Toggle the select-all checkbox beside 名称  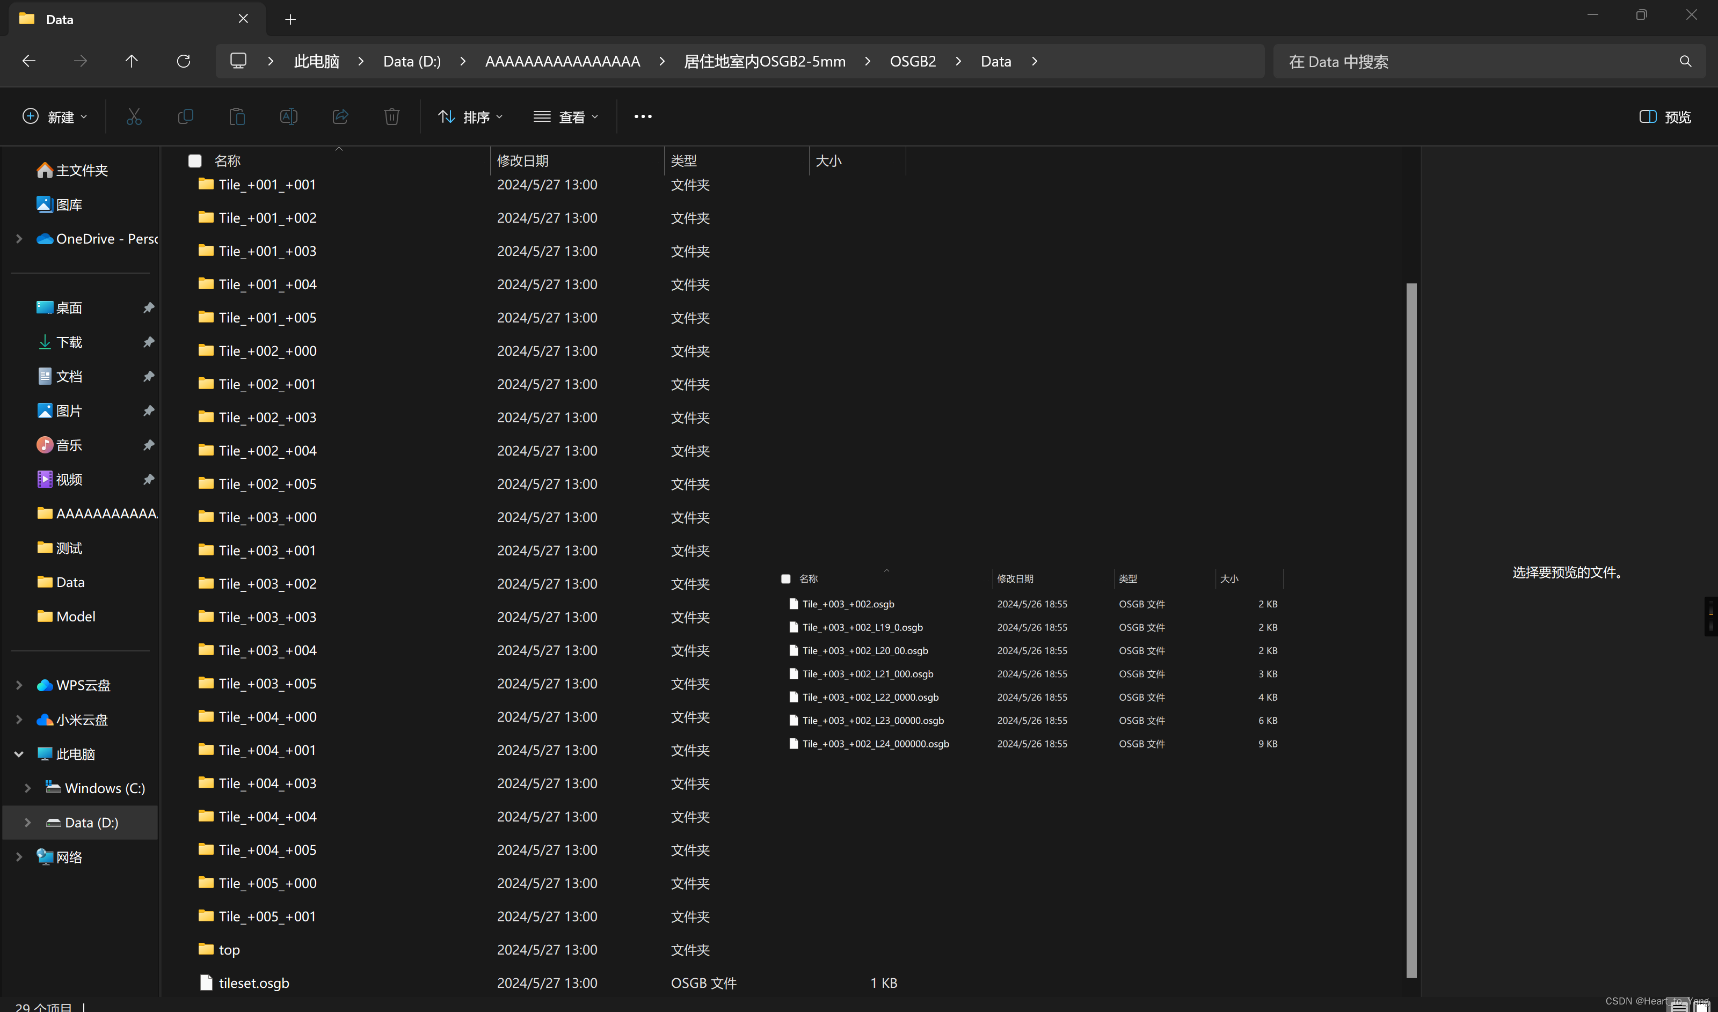195,160
